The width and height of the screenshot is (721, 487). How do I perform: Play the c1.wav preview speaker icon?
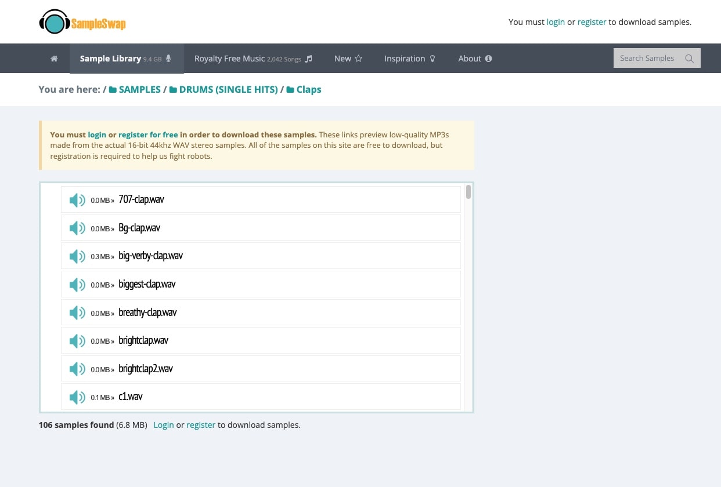tap(77, 397)
